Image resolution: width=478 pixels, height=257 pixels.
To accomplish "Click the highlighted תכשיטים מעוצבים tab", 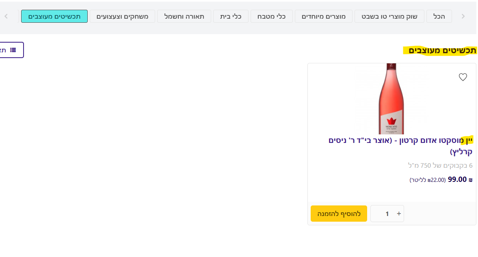I will pyautogui.click(x=54, y=16).
